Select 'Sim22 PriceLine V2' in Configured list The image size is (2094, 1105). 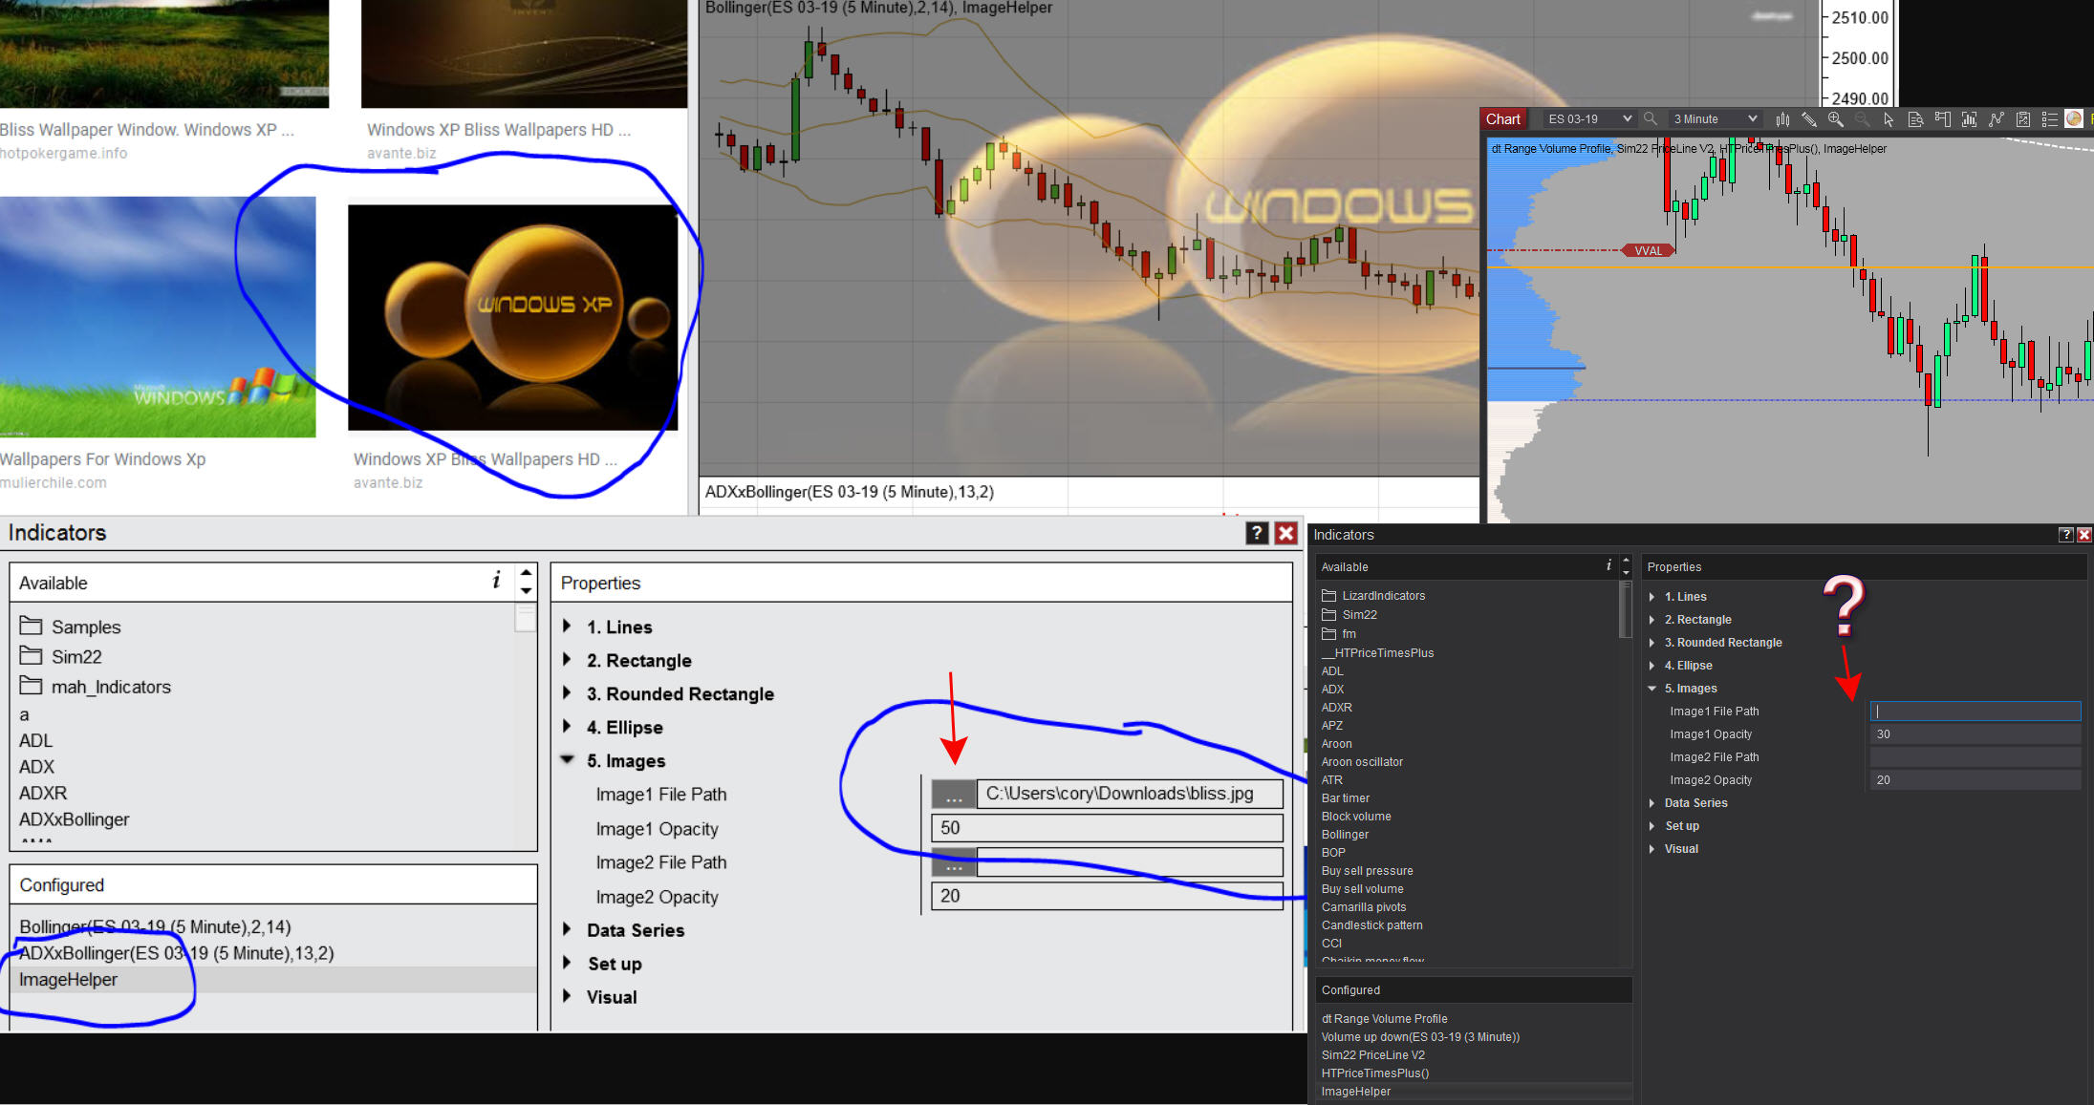click(1372, 1055)
